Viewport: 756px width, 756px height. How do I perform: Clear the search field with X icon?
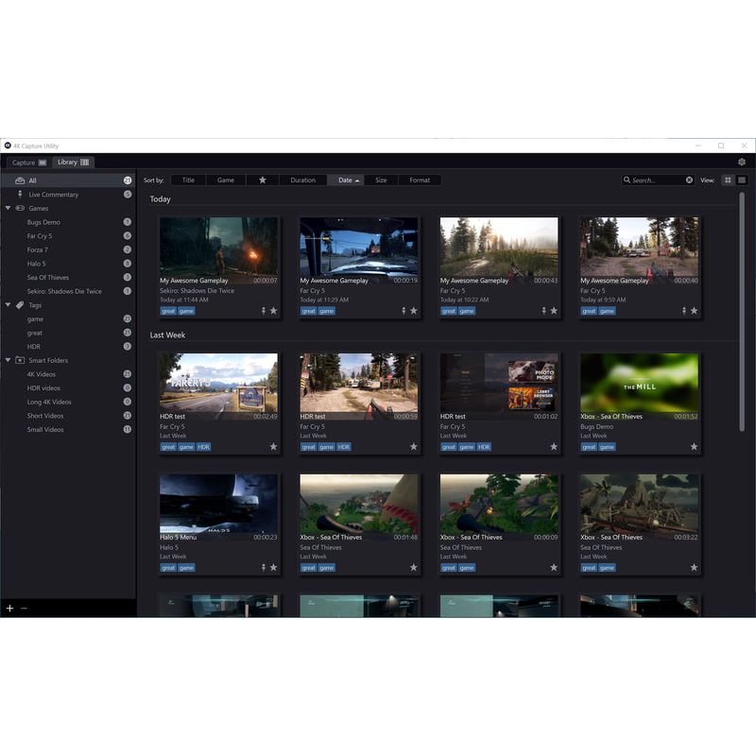(x=690, y=180)
